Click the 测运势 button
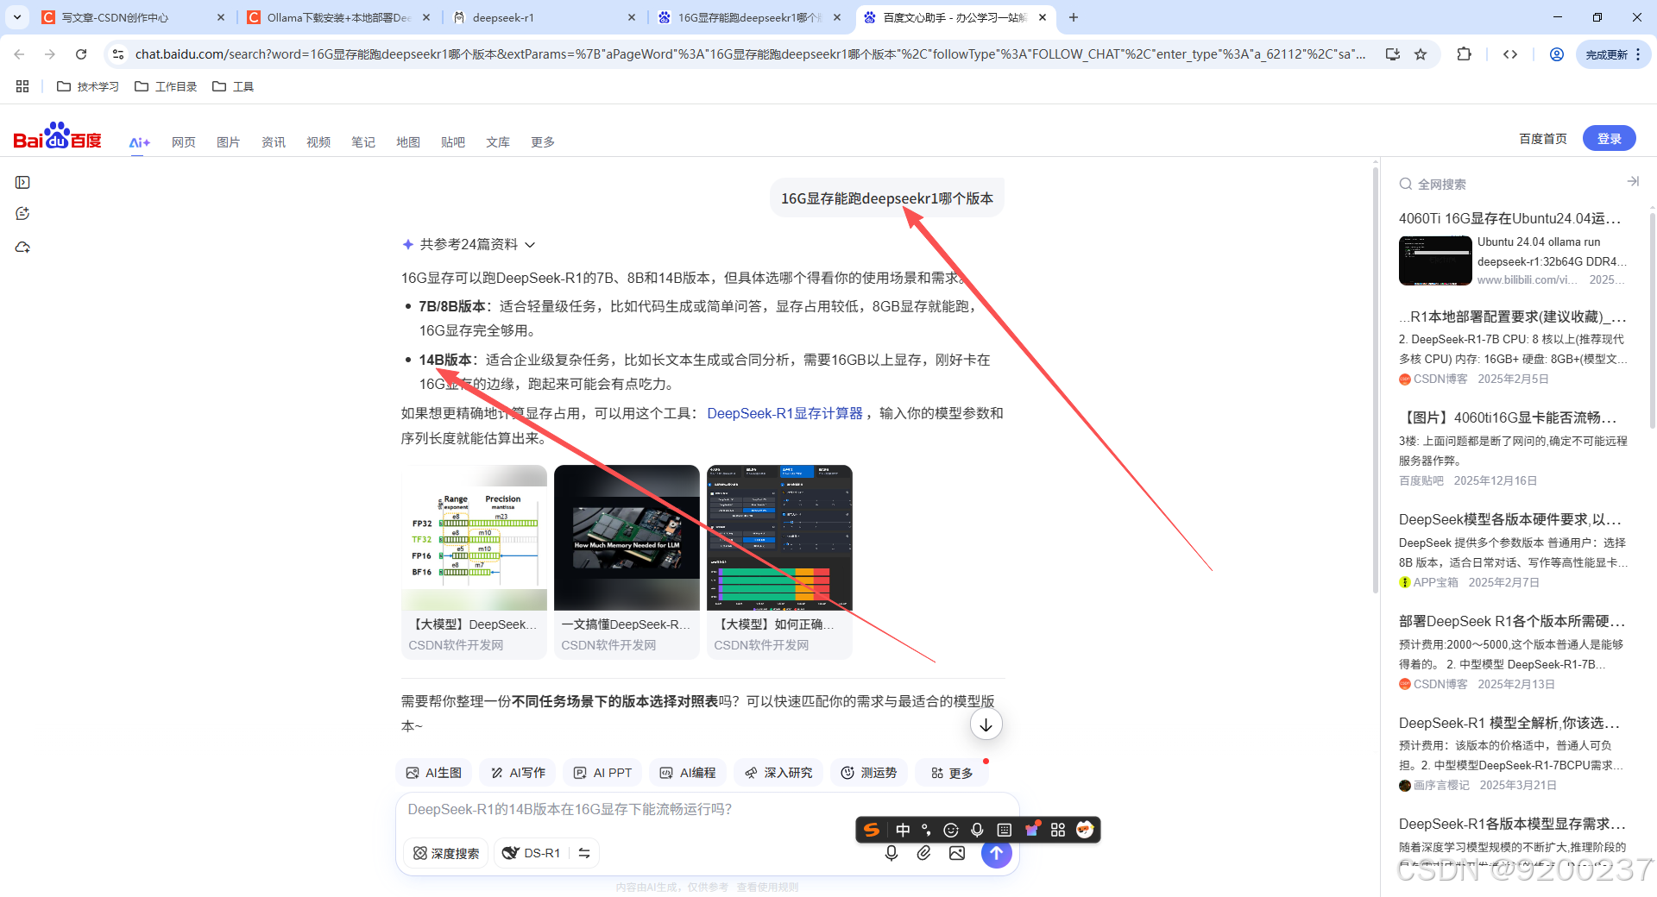This screenshot has width=1657, height=897. click(x=870, y=773)
